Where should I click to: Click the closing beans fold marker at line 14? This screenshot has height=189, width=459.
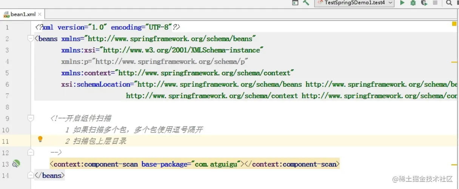click(x=31, y=175)
